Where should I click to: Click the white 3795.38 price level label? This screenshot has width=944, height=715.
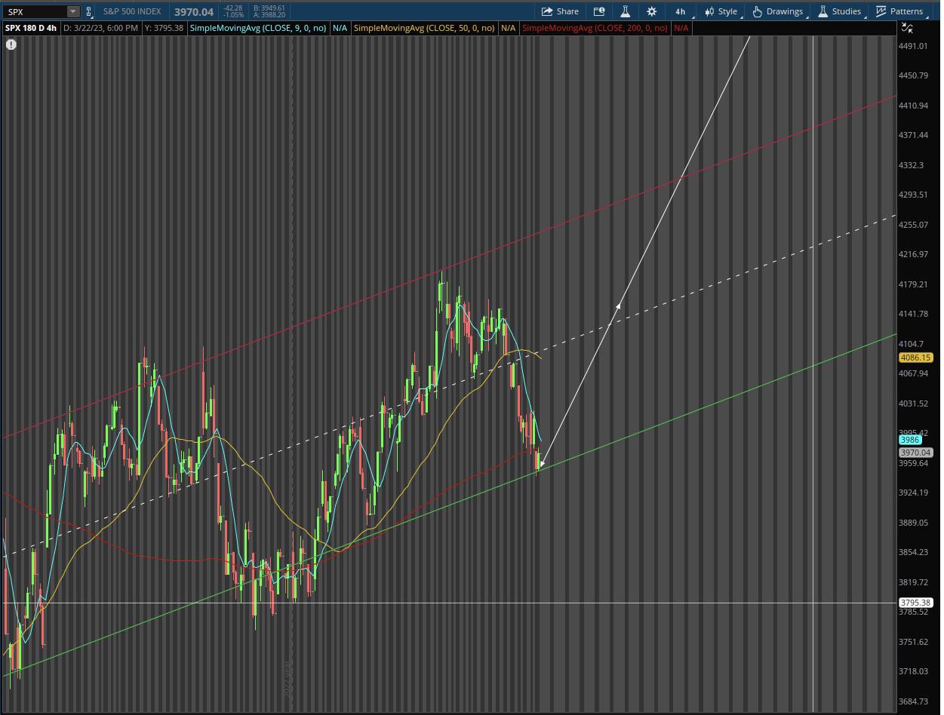(x=915, y=603)
